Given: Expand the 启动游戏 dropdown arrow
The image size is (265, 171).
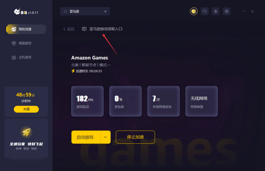Looking at the screenshot, I should tap(105, 137).
